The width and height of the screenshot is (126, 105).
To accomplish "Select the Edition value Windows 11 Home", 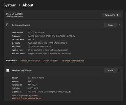I will tap(36, 78).
